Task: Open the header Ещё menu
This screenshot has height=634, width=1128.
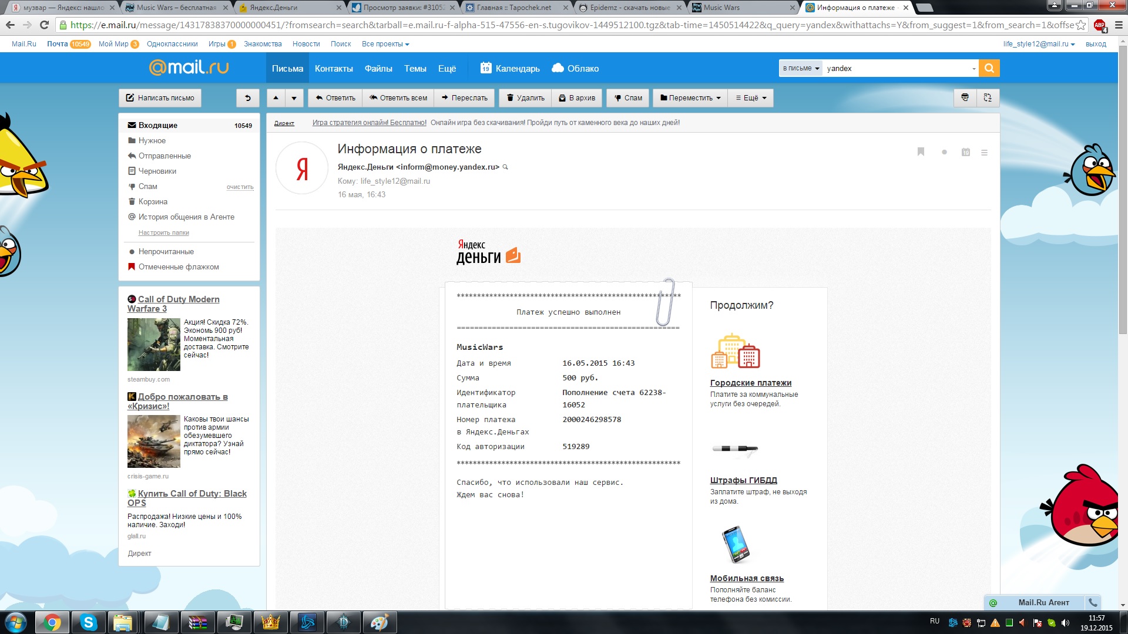Action: click(x=447, y=68)
